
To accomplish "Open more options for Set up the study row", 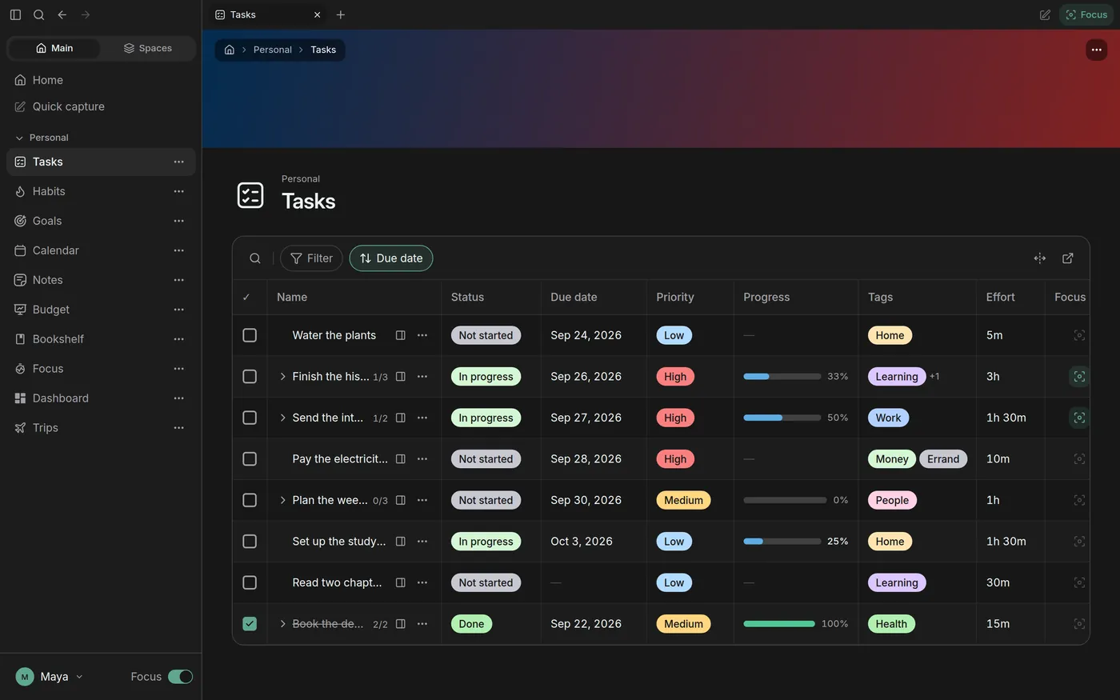I will pyautogui.click(x=422, y=542).
